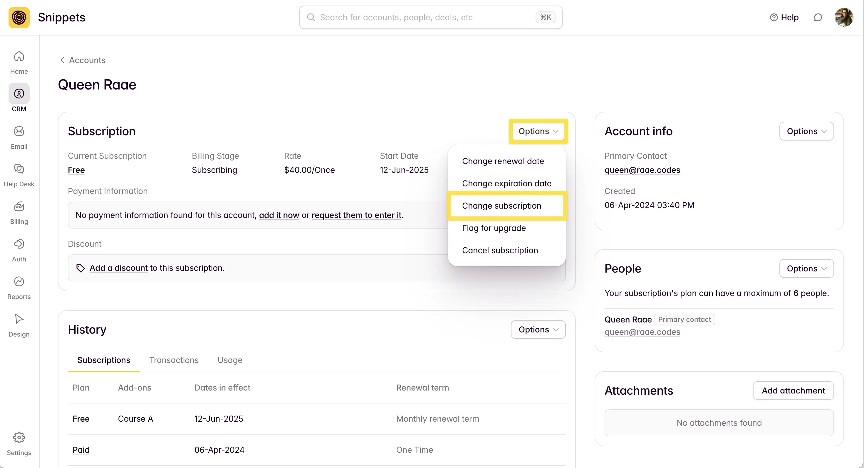Click the Snippets logo icon
Image resolution: width=864 pixels, height=468 pixels.
(19, 17)
